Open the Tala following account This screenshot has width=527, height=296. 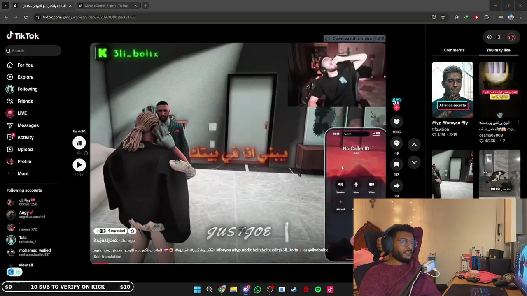[21, 240]
